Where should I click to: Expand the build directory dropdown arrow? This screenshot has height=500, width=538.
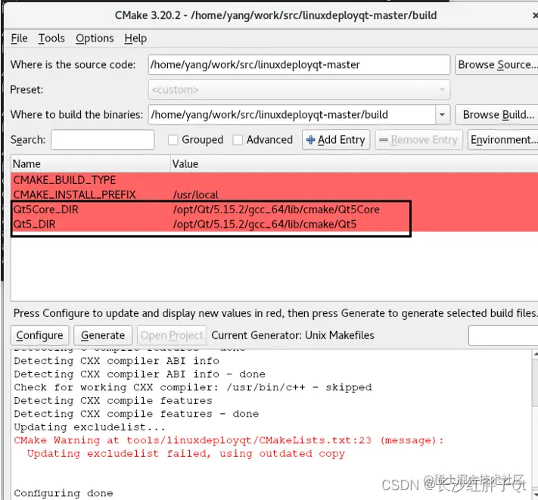point(443,114)
